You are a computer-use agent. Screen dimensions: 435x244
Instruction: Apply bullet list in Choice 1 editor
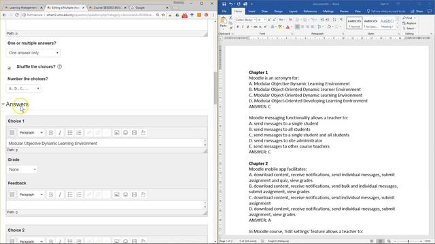point(70,133)
